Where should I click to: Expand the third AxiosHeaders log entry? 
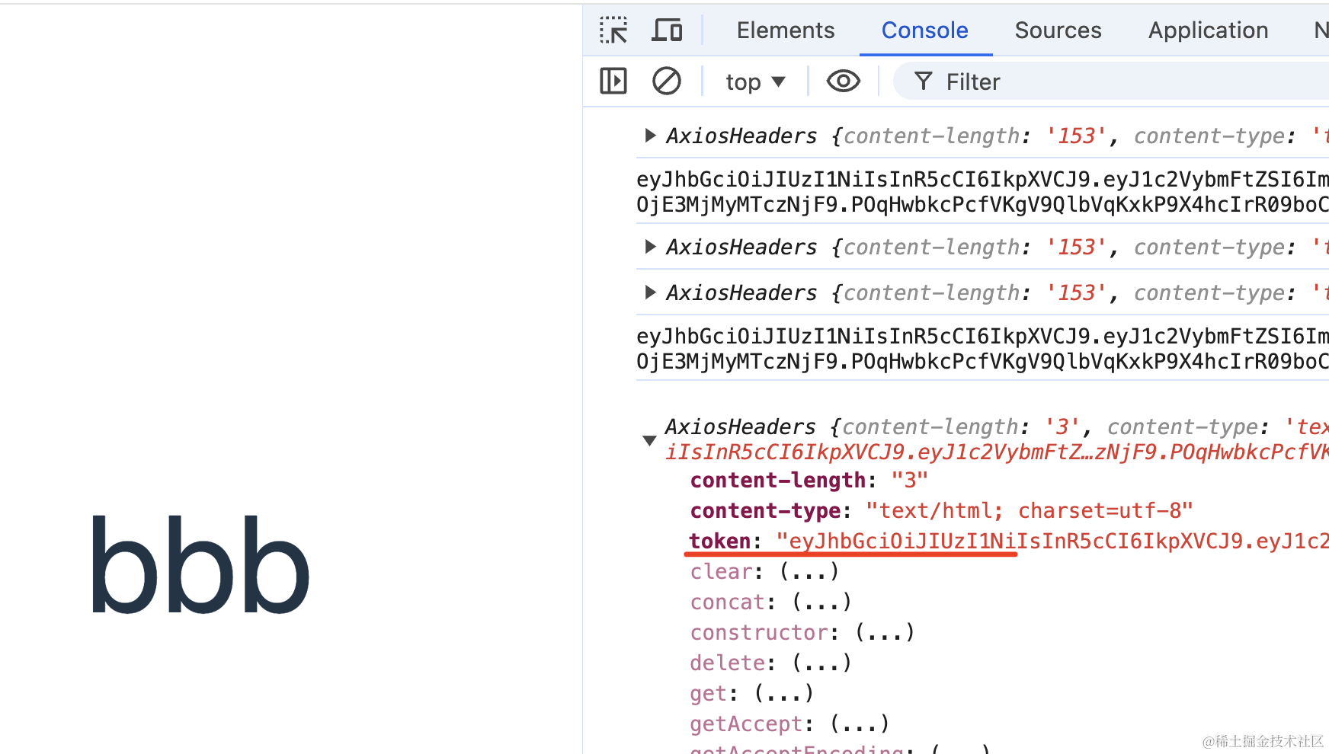click(649, 292)
